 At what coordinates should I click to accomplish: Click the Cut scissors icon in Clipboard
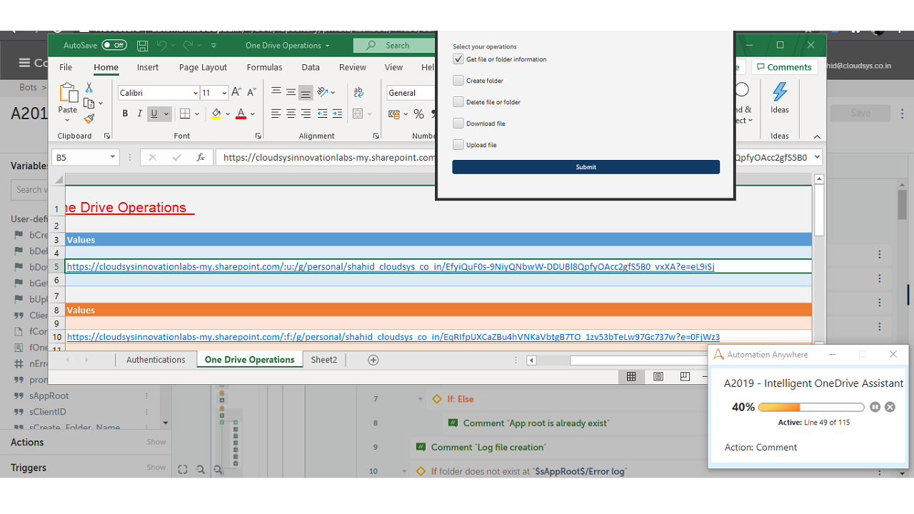[x=89, y=87]
